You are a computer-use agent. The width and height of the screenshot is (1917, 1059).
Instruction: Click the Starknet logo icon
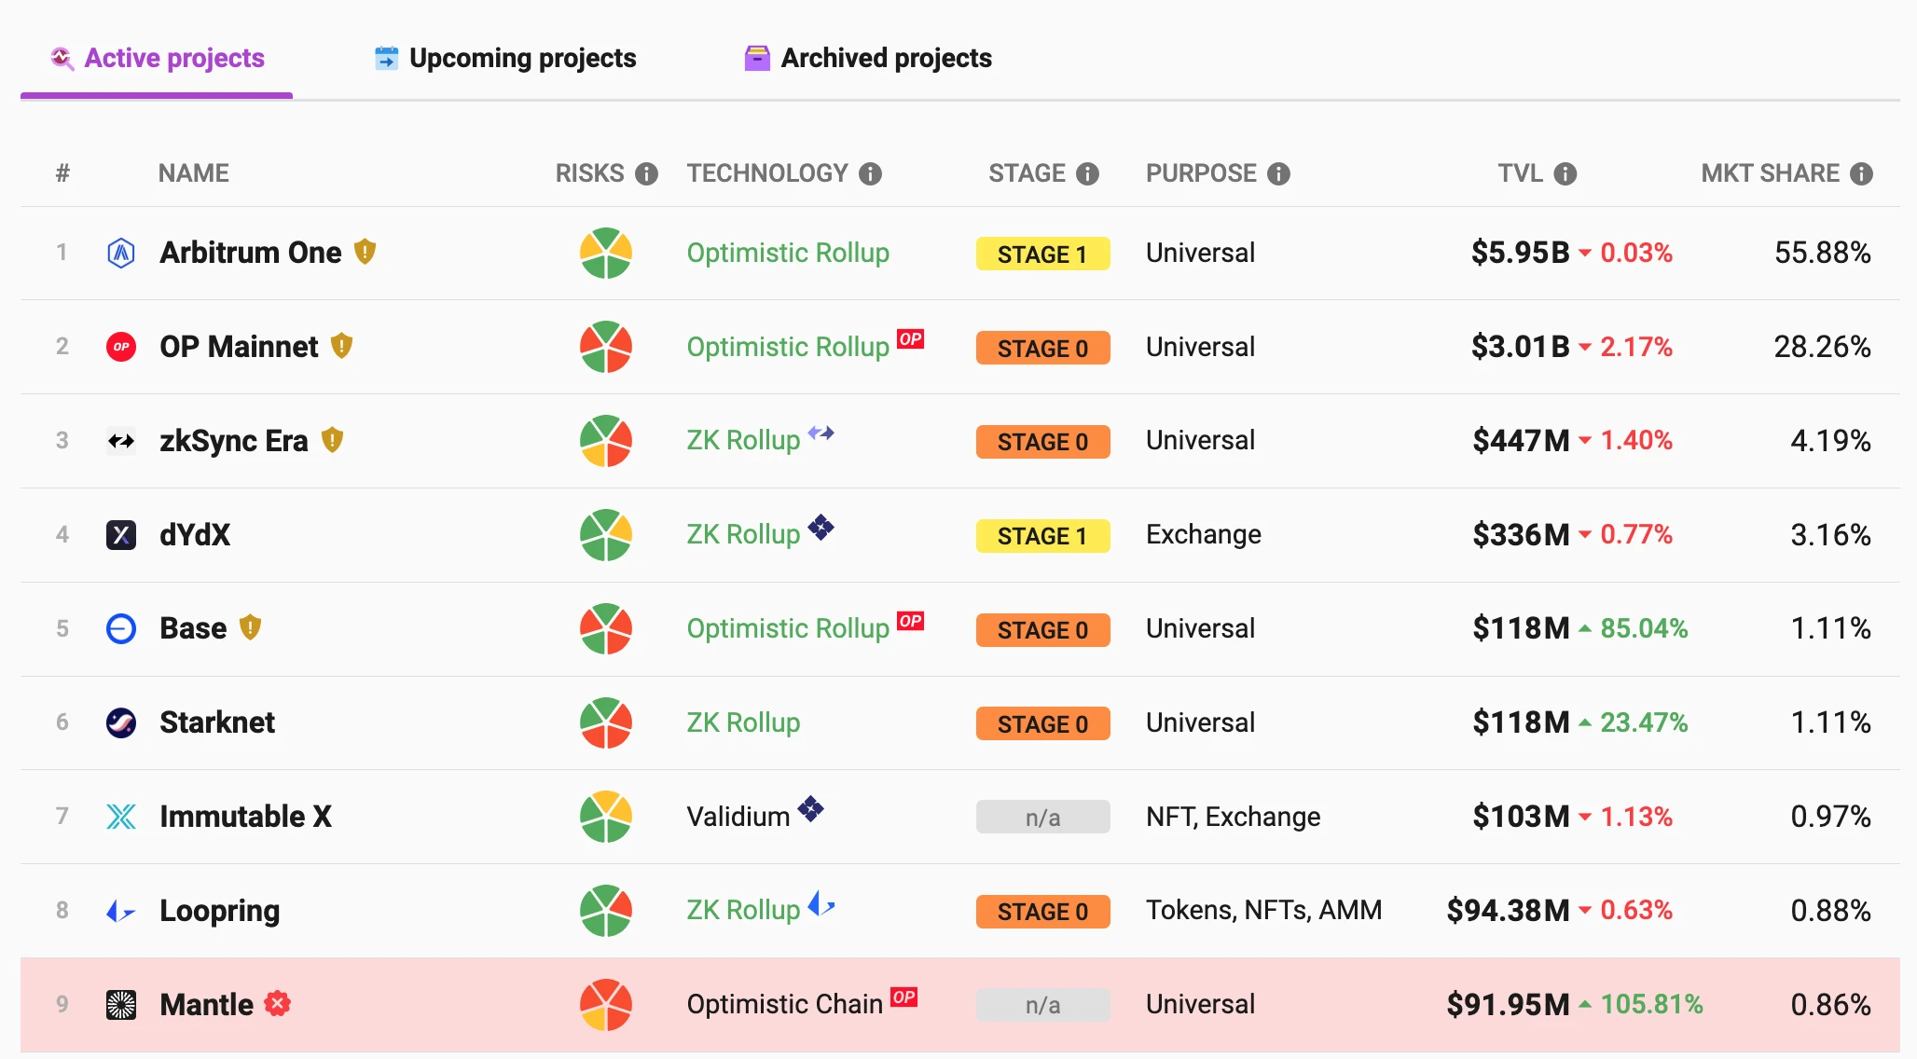pos(121,722)
